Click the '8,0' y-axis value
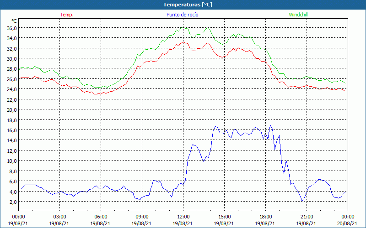The height and width of the screenshot is (228, 366). tap(13, 171)
